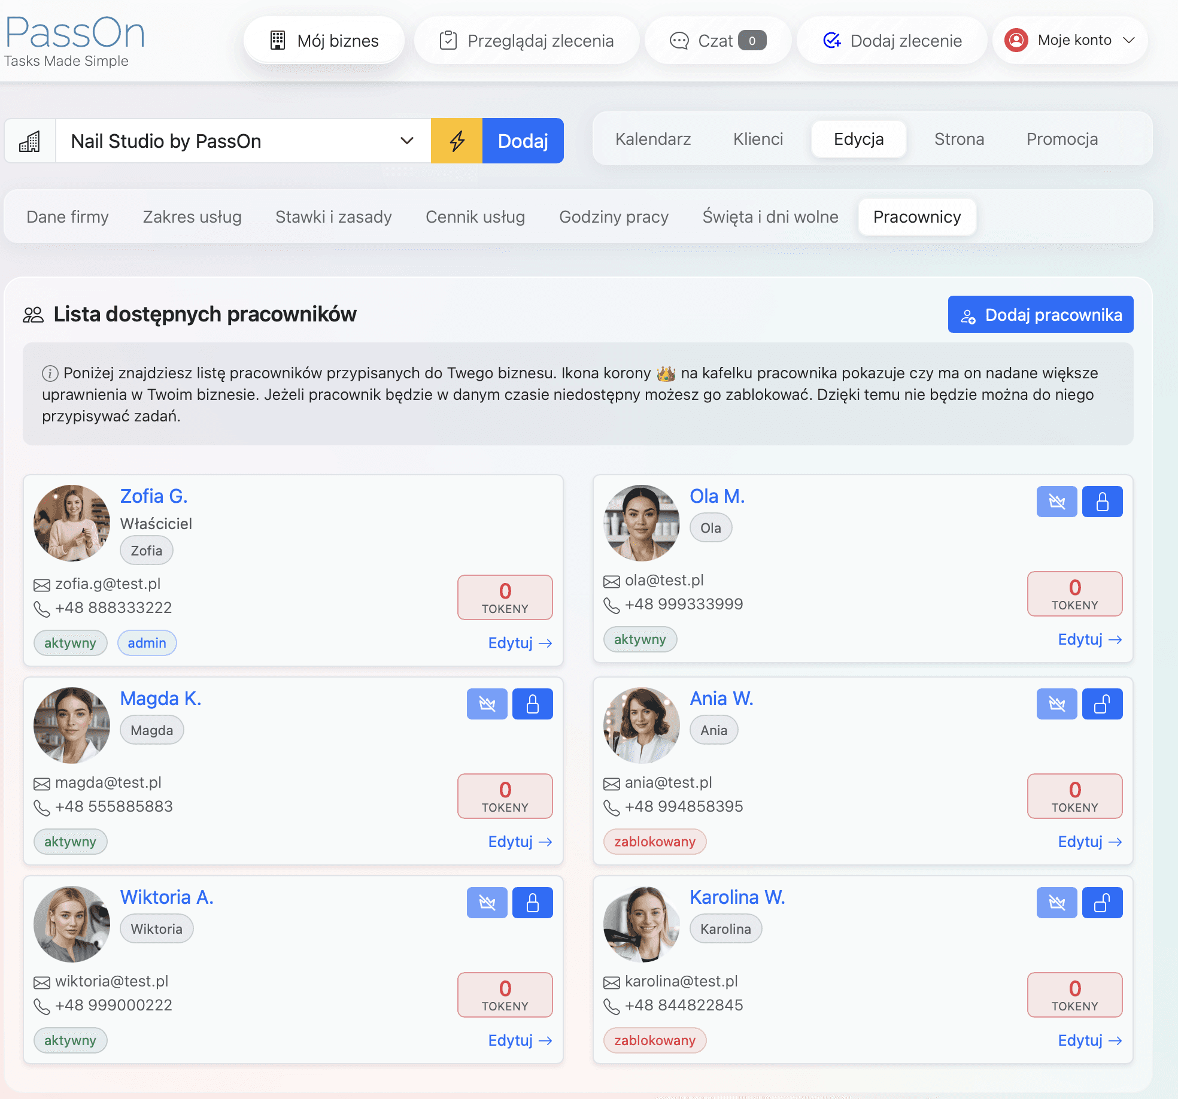
Task: Unlock blocked employee Karolina W.
Action: coord(1102,903)
